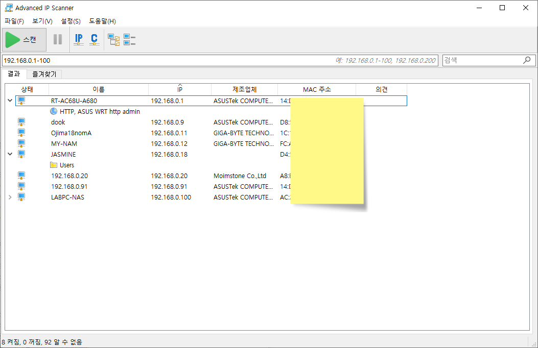Image resolution: width=538 pixels, height=348 pixels.
Task: Click the computer icon for row 192.168.0.20
Action: [x=21, y=176]
